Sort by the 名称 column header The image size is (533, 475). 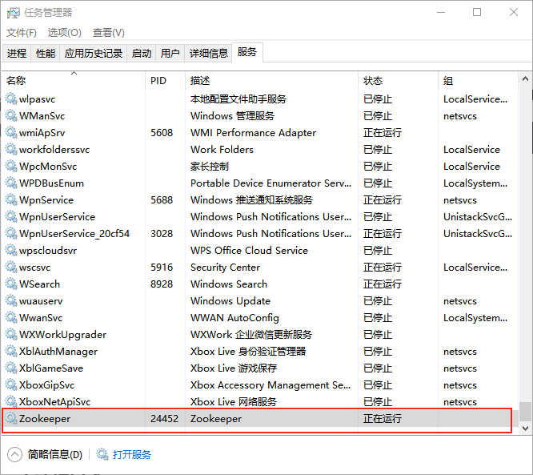tap(74, 81)
